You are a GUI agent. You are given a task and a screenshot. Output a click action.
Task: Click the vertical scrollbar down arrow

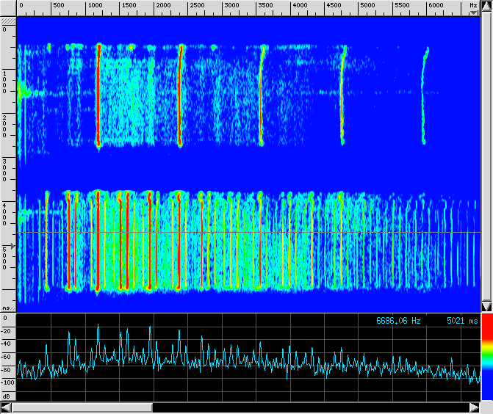click(486, 305)
